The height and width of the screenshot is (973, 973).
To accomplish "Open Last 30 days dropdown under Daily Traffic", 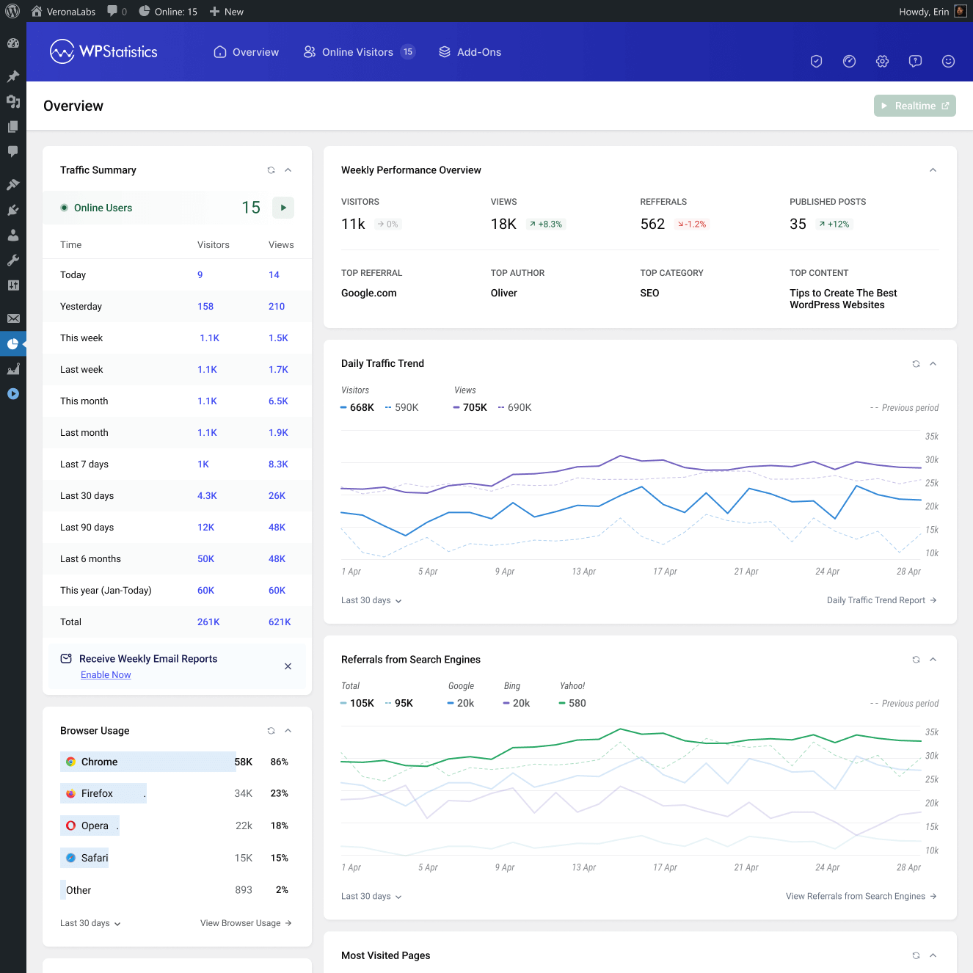I will click(x=371, y=600).
